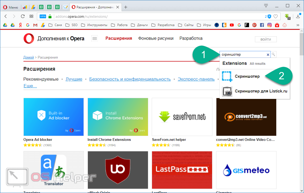The height and width of the screenshot is (193, 304).
Task: Open Install Chrome Extensions thumbnail
Action: click(x=118, y=117)
